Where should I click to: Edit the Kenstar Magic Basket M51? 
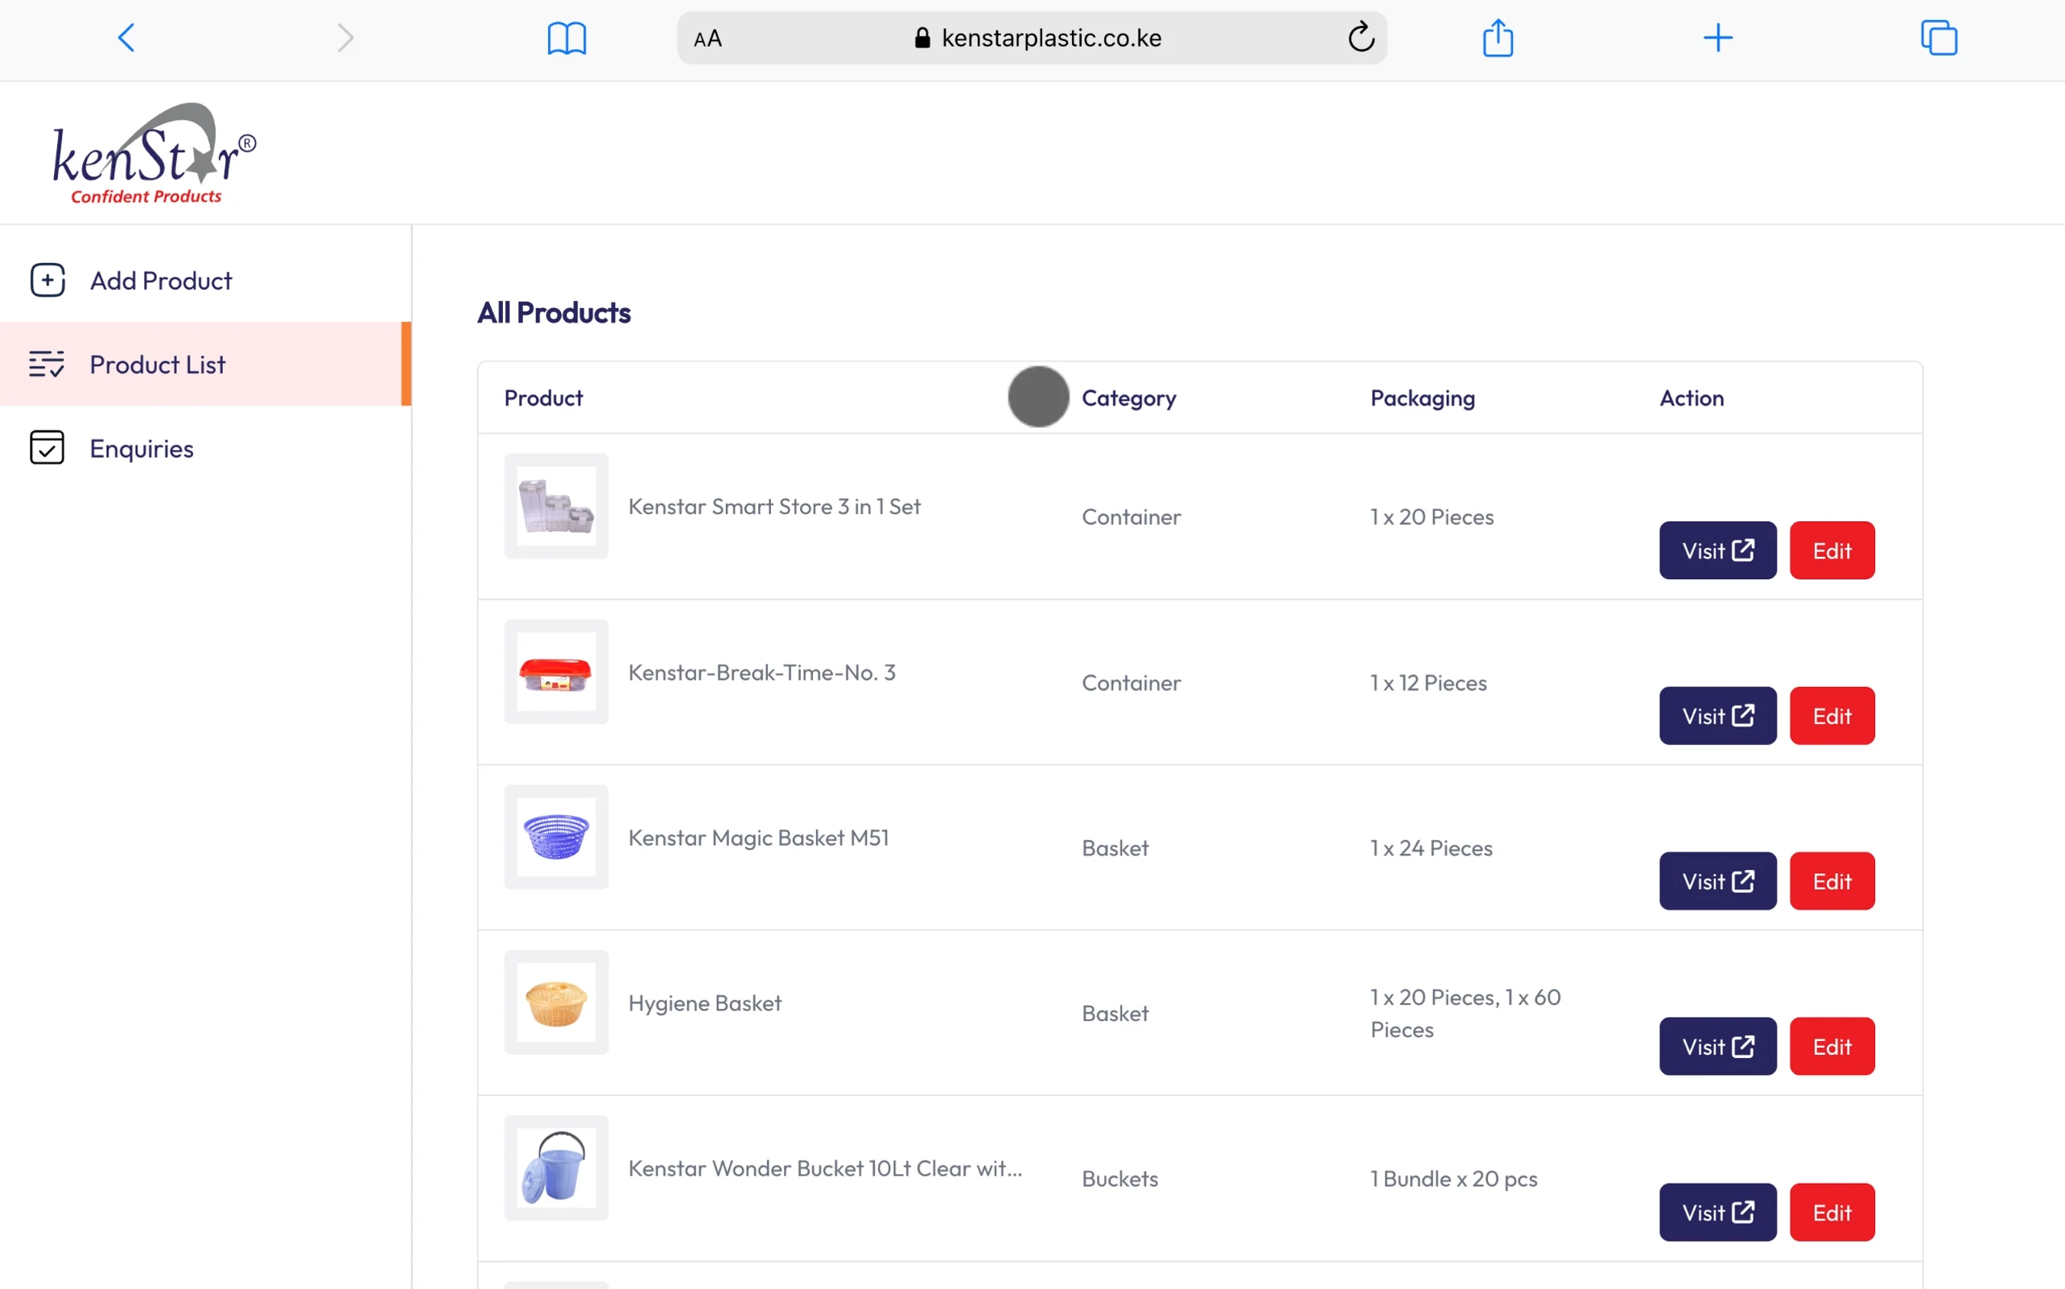pyautogui.click(x=1832, y=882)
